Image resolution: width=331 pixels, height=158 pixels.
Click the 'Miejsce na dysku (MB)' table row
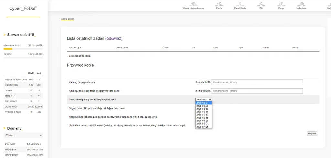pyautogui.click(x=23, y=79)
